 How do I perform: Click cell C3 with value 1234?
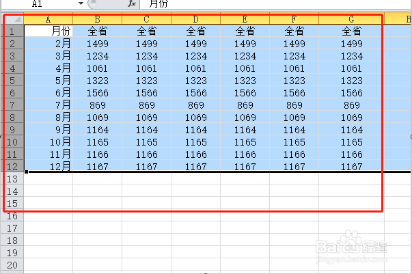coord(147,56)
